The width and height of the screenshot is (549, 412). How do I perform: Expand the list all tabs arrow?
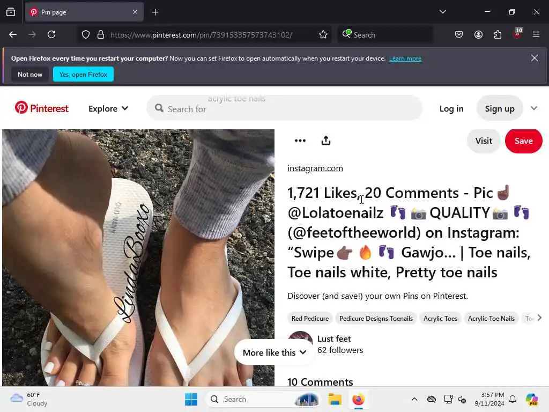pyautogui.click(x=442, y=12)
